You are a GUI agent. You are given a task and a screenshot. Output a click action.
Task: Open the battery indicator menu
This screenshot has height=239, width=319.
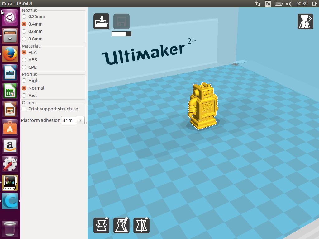point(279,4)
